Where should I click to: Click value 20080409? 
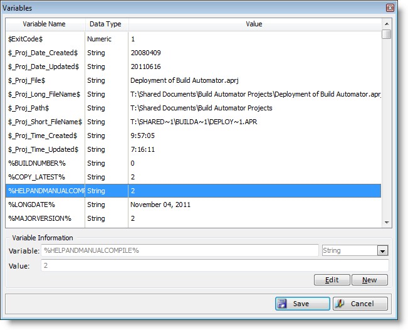145,53
